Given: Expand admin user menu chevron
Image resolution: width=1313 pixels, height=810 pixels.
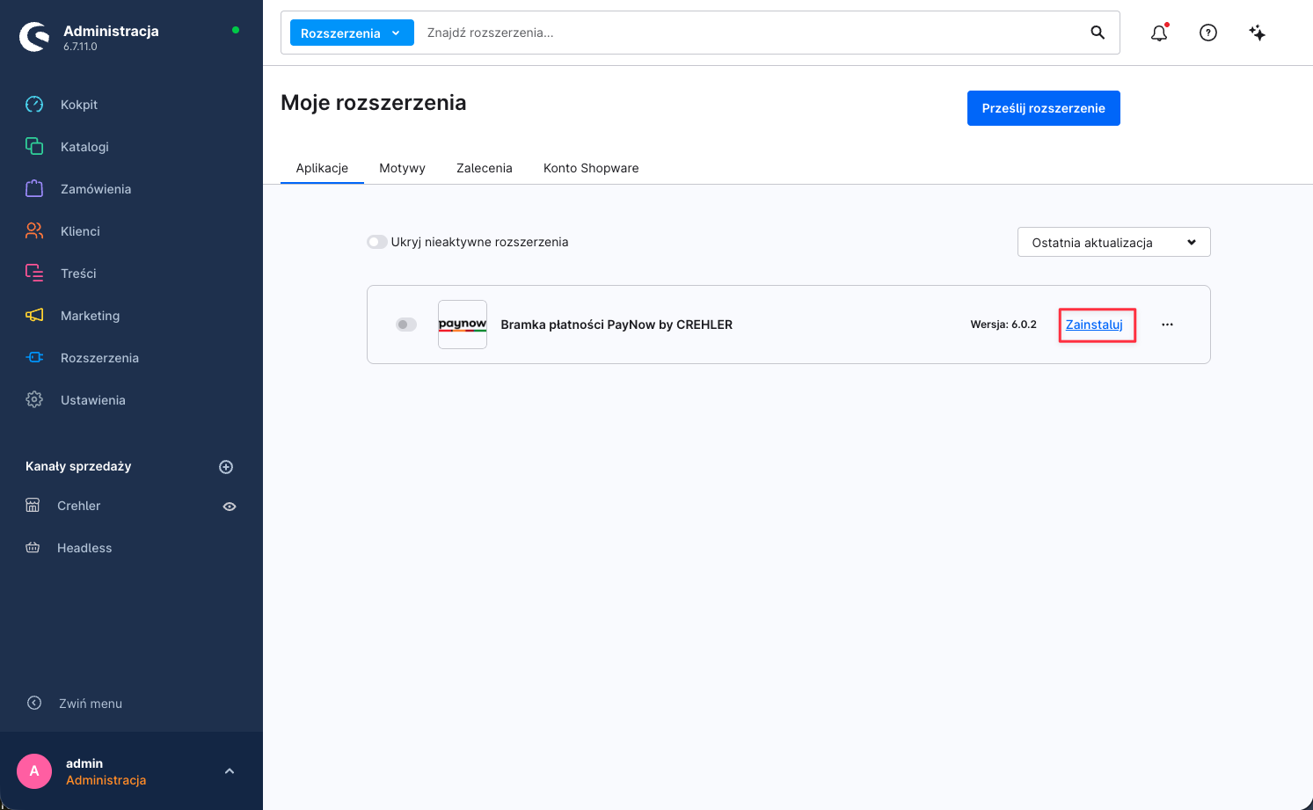Looking at the screenshot, I should click(x=230, y=771).
